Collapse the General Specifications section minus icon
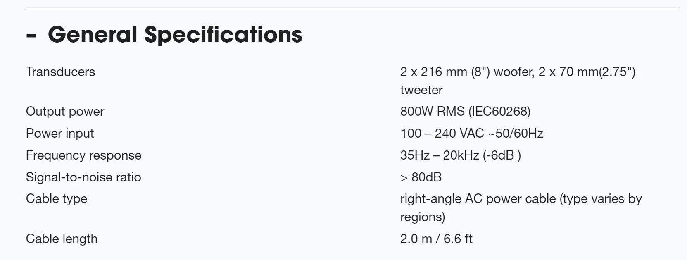The height and width of the screenshot is (260, 687). pos(31,36)
